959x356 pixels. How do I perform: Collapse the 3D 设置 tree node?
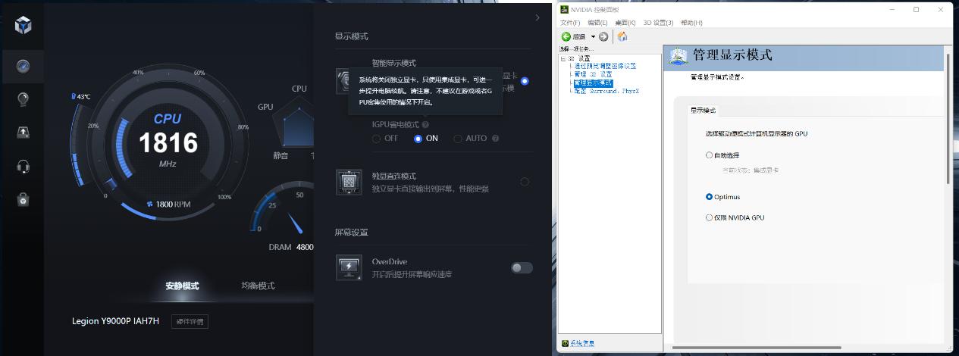pyautogui.click(x=563, y=58)
